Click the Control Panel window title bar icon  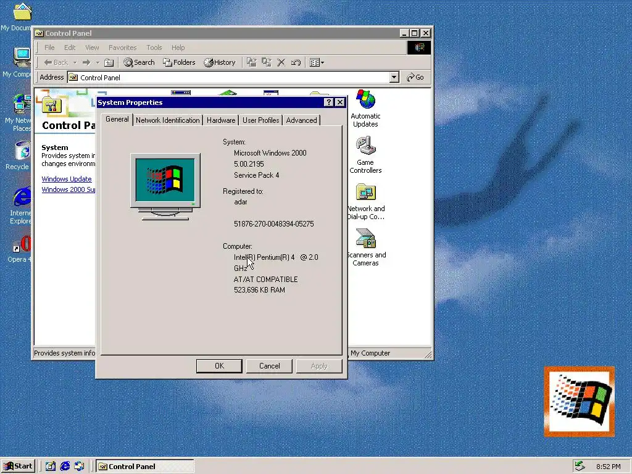coord(39,33)
